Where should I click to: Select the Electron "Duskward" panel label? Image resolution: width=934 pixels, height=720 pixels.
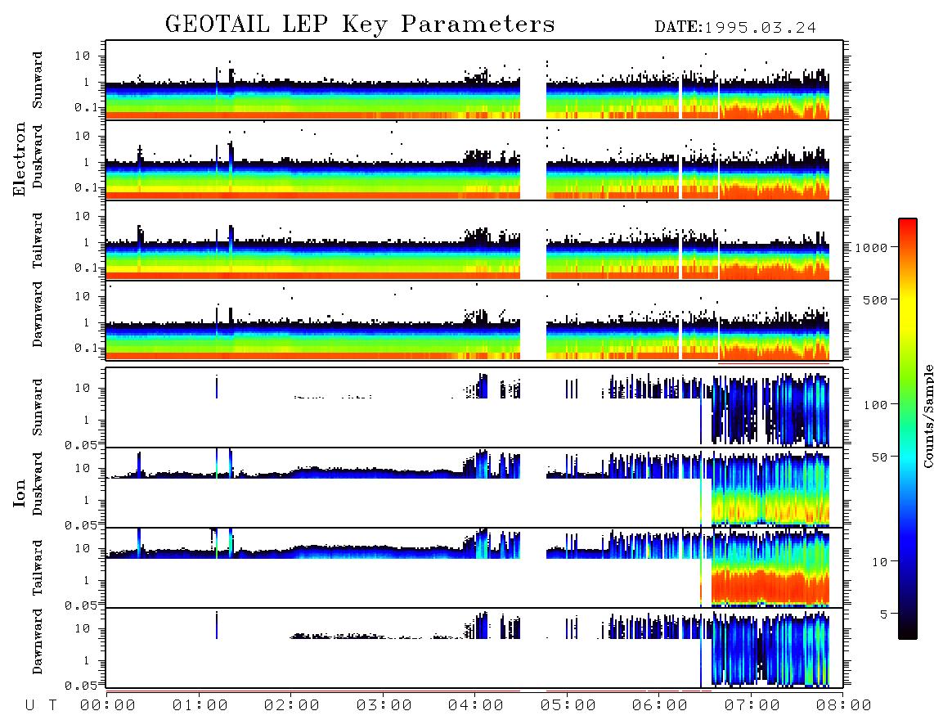point(38,156)
